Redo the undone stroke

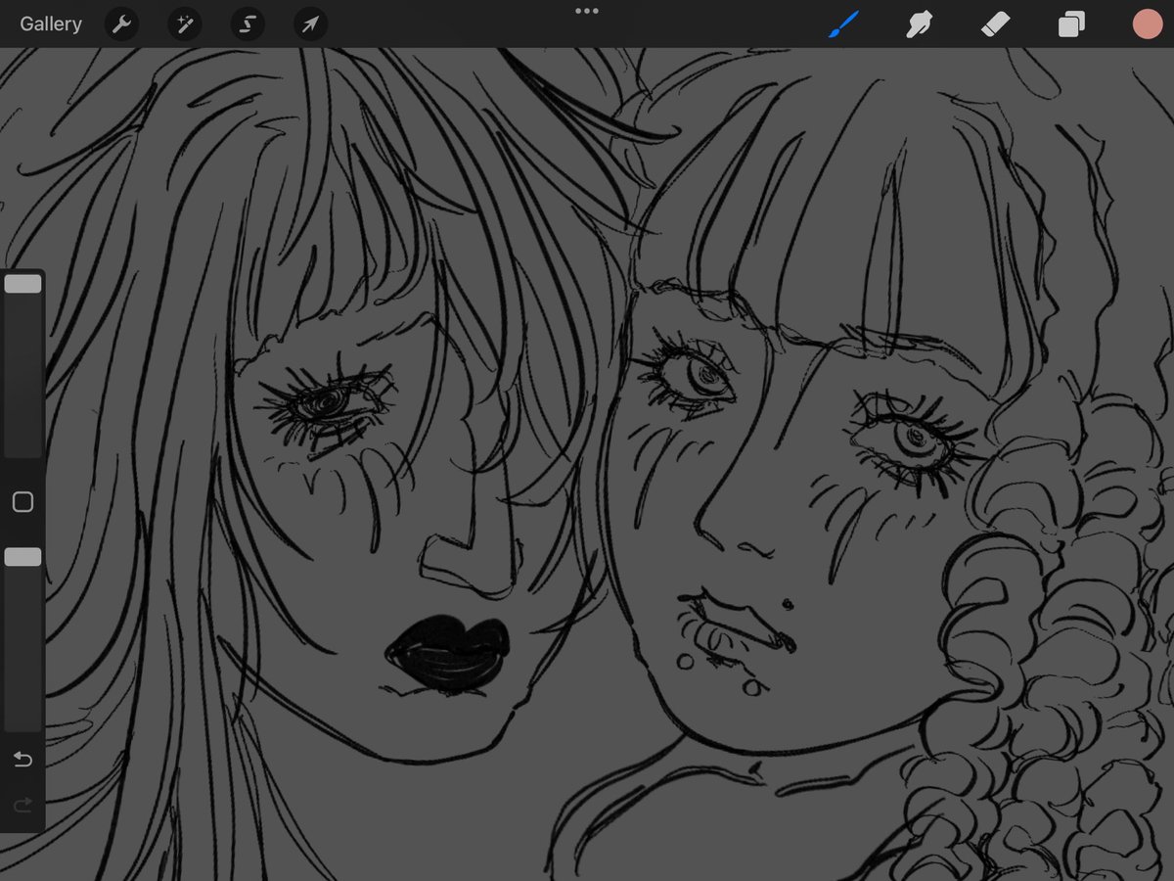[x=23, y=805]
